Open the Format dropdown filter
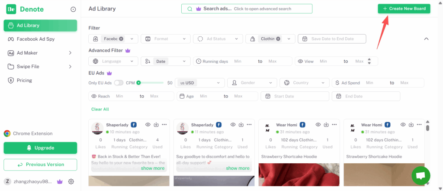The height and width of the screenshot is (191, 443). (165, 39)
